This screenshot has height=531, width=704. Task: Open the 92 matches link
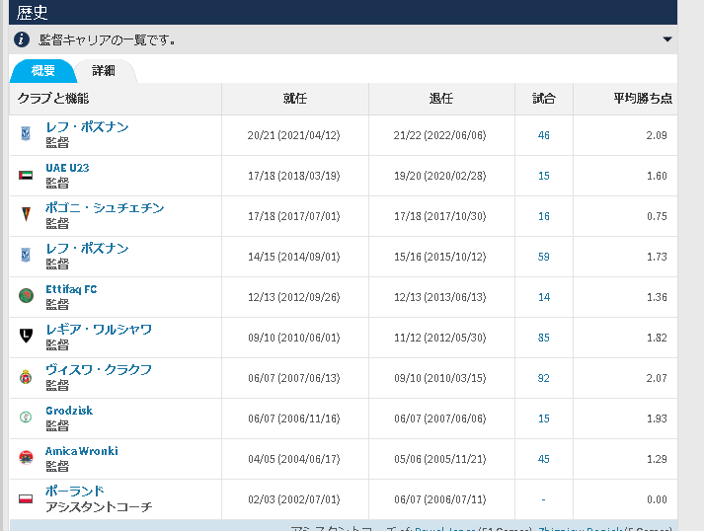pyautogui.click(x=544, y=377)
